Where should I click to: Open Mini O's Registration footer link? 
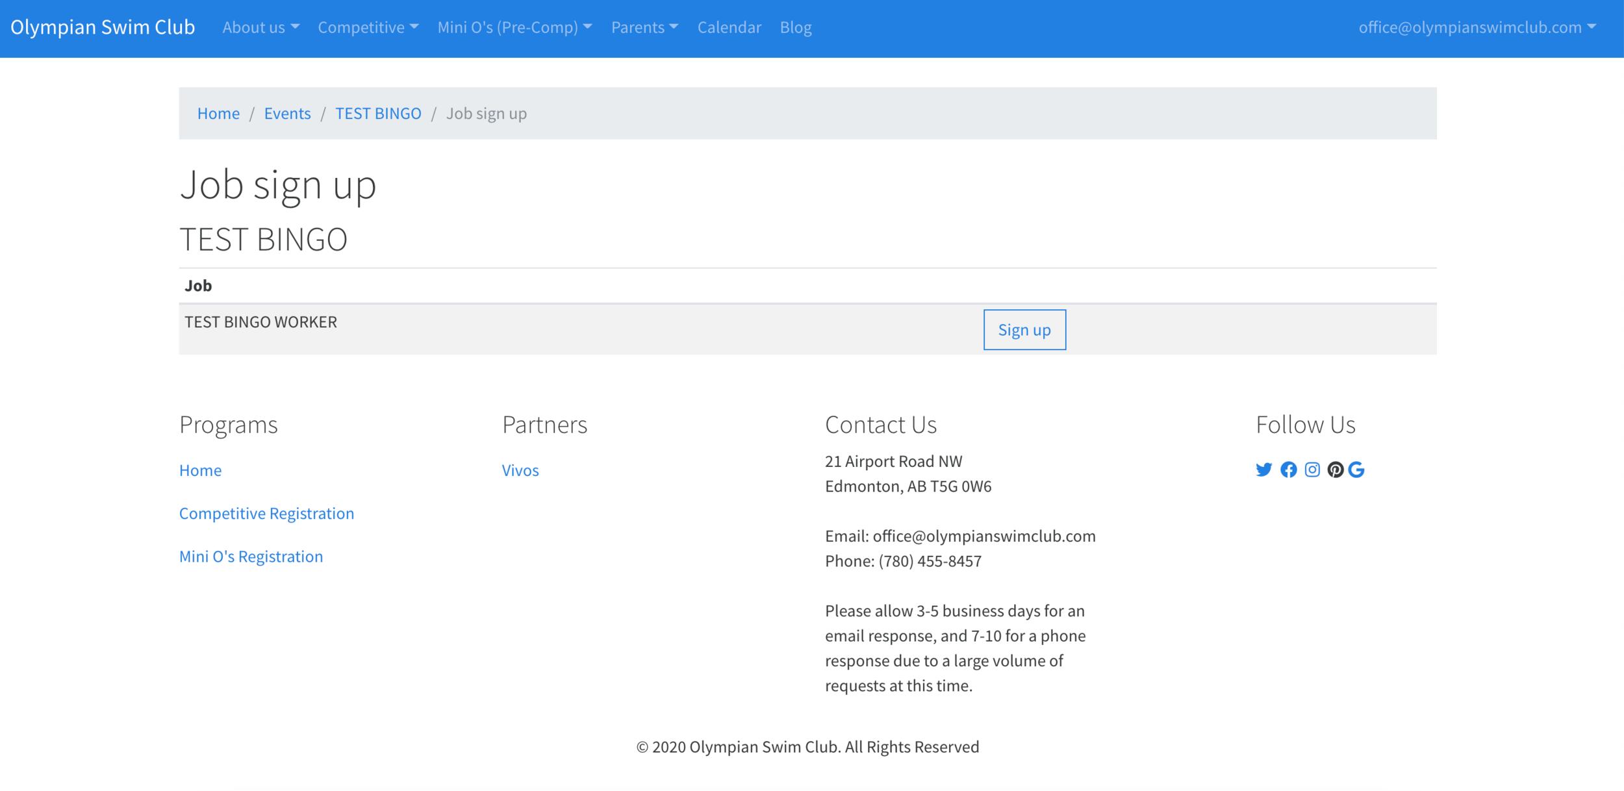(x=251, y=557)
